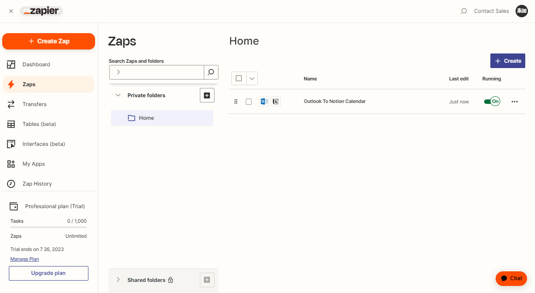This screenshot has height=293, width=535.
Task: Open Zap History in the sidebar
Action: click(37, 184)
